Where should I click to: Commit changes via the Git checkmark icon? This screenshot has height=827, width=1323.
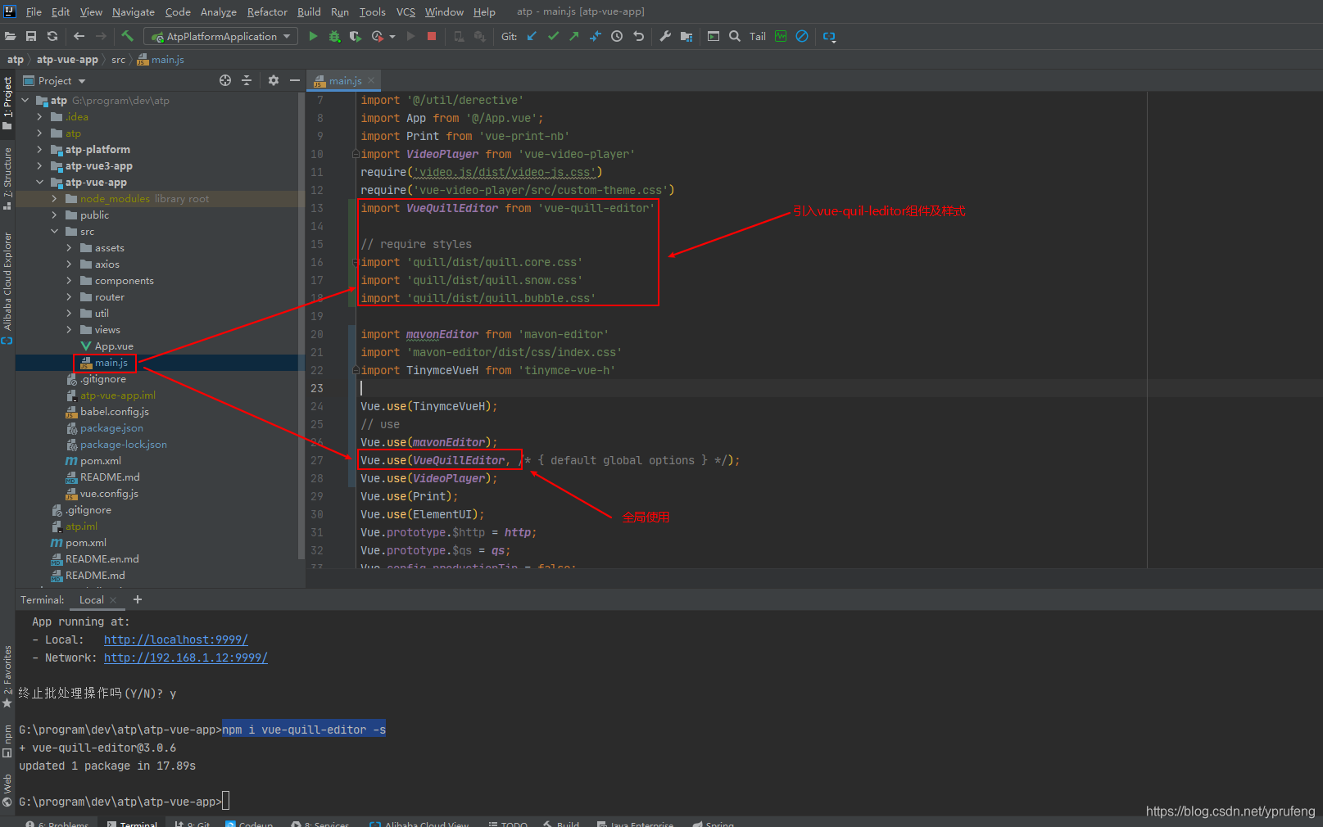[552, 36]
